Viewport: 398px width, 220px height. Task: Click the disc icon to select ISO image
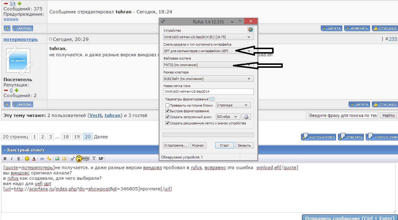[246, 117]
